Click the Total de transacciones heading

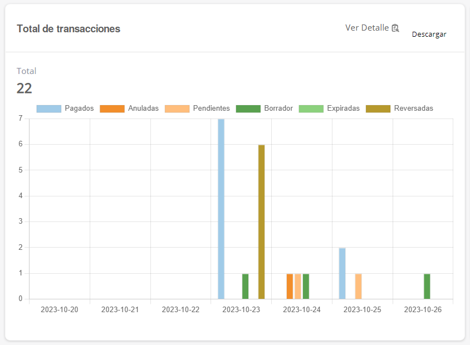click(x=68, y=29)
